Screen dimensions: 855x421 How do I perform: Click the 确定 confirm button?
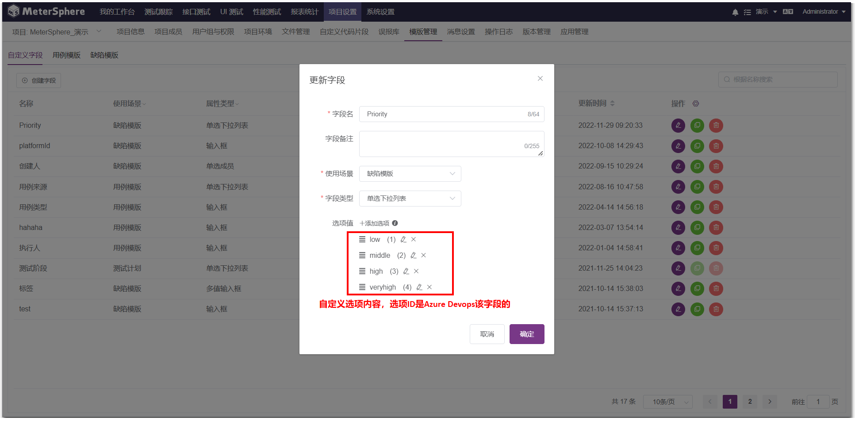(x=526, y=334)
